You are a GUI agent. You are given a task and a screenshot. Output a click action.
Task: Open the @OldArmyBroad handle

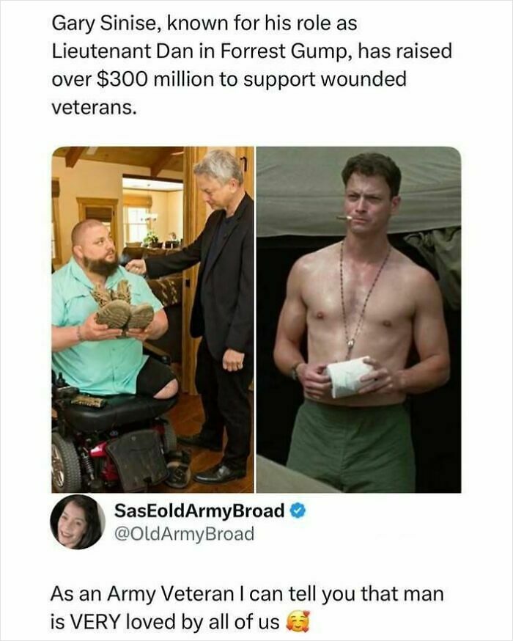coord(184,533)
